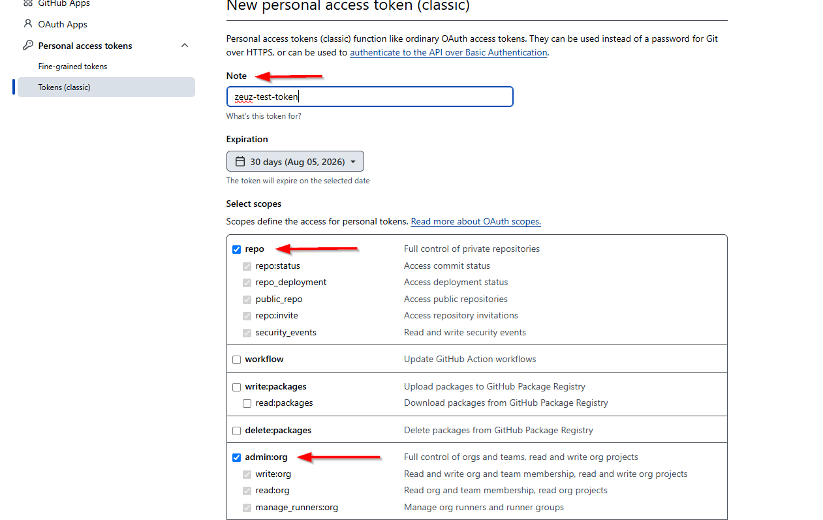This screenshot has width=823, height=520.
Task: Tick the read:packages checkbox
Action: pos(247,403)
